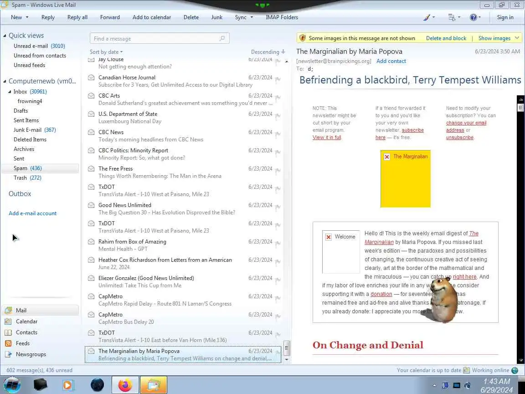Flag the U.S. Department of State message
The width and height of the screenshot is (525, 394).
point(278,116)
